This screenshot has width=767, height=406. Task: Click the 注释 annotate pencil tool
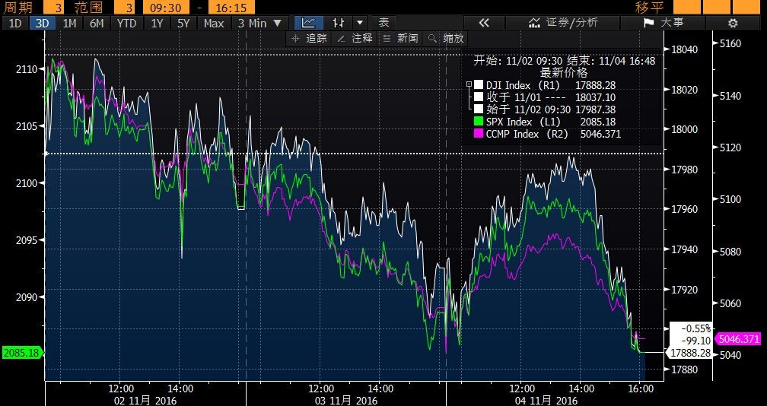(354, 37)
